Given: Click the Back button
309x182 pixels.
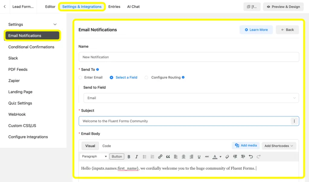Looking at the screenshot, I should 287,30.
